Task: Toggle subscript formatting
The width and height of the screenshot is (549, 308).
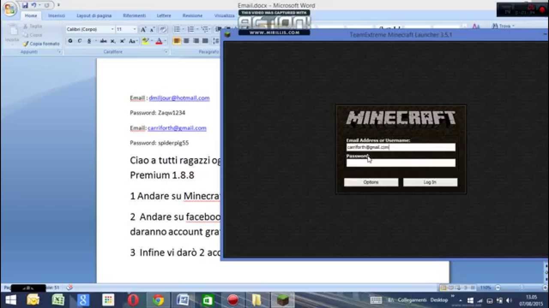Action: click(x=113, y=41)
